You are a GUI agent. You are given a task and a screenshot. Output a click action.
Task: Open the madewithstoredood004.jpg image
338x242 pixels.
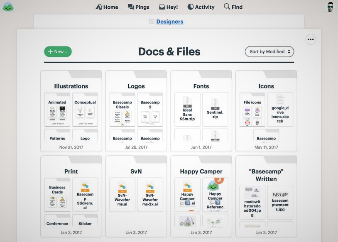(x=252, y=202)
